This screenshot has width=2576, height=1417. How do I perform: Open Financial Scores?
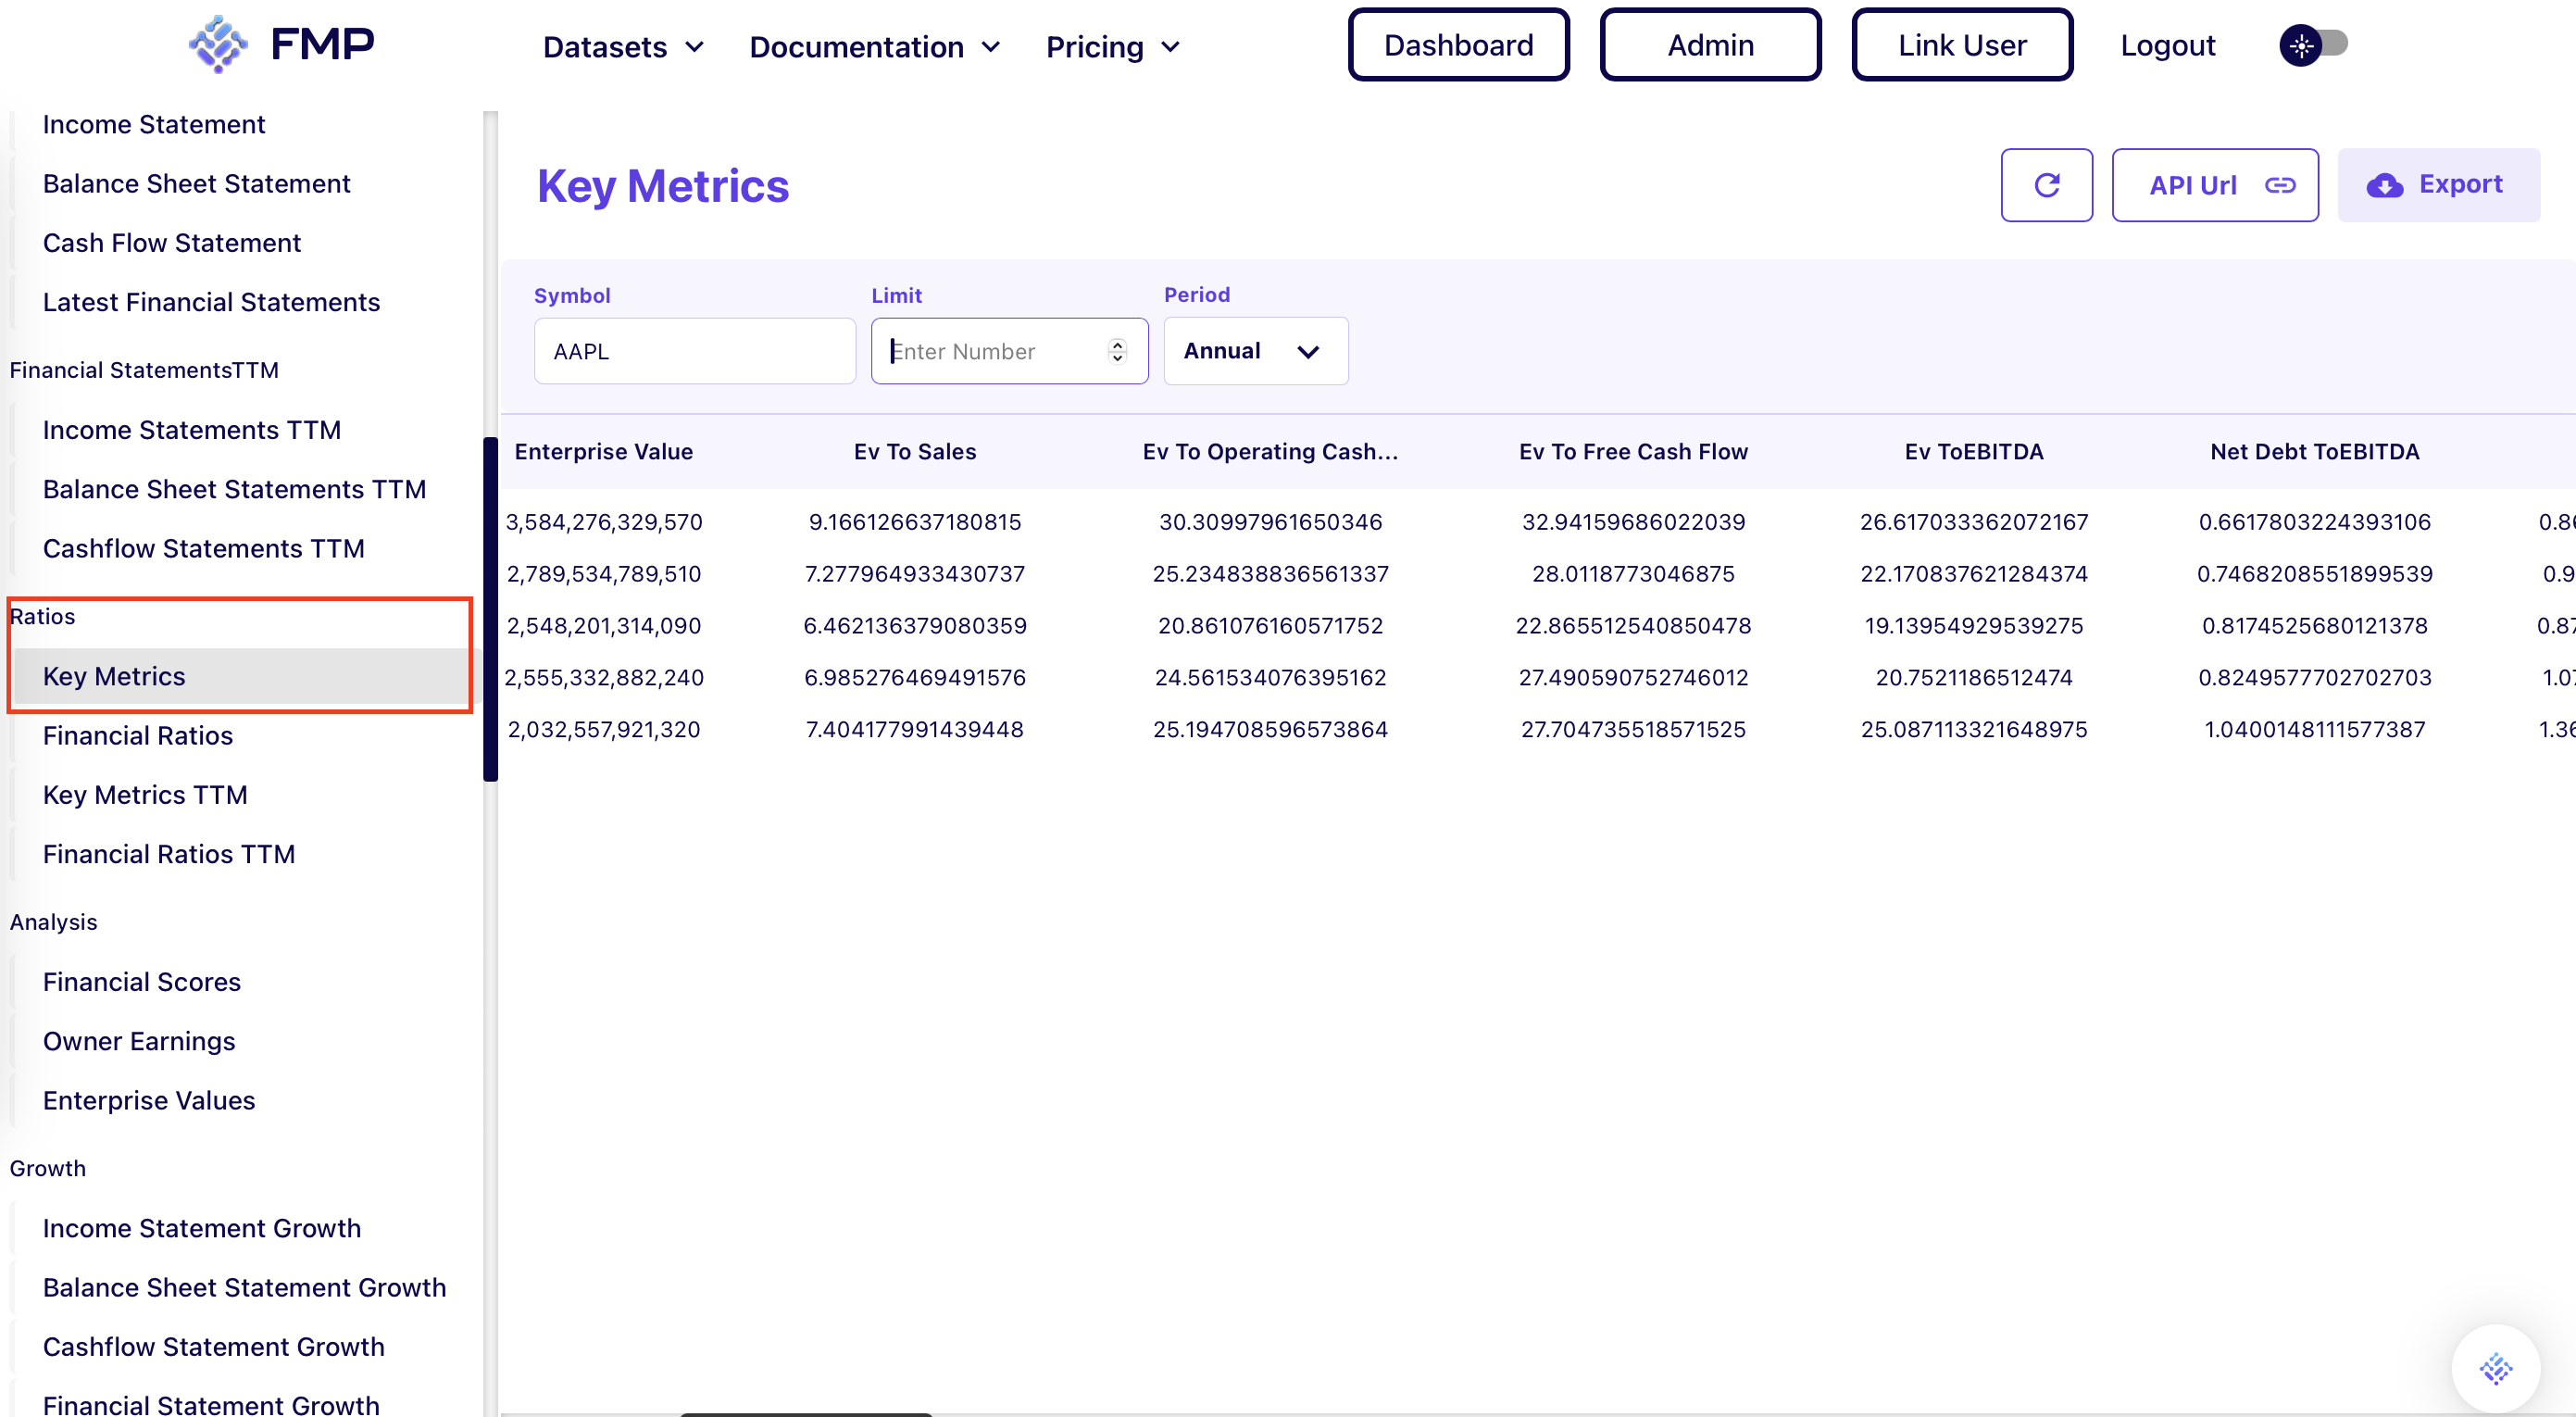[x=142, y=982]
